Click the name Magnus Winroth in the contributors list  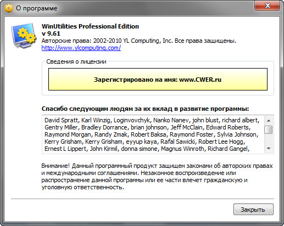pyautogui.click(x=182, y=149)
